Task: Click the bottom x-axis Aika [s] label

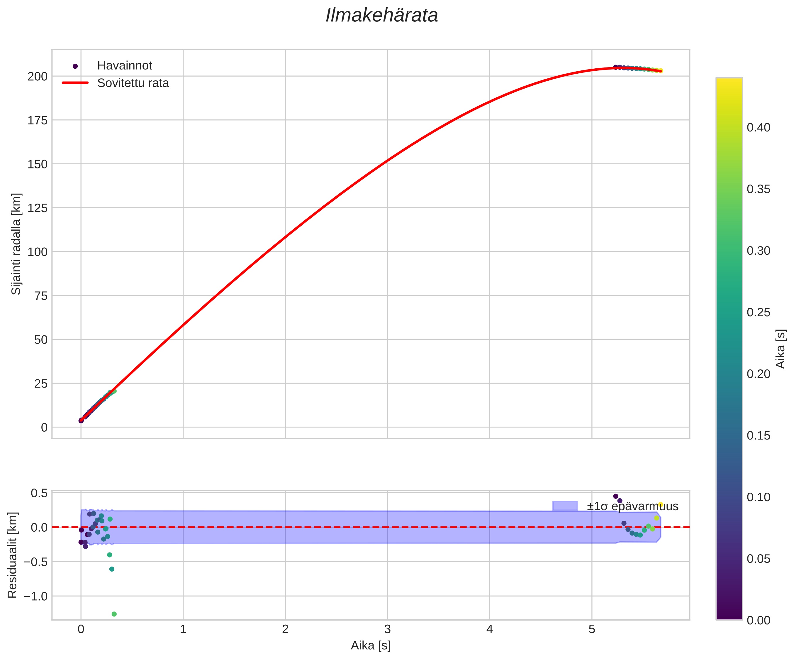Action: pyautogui.click(x=371, y=646)
